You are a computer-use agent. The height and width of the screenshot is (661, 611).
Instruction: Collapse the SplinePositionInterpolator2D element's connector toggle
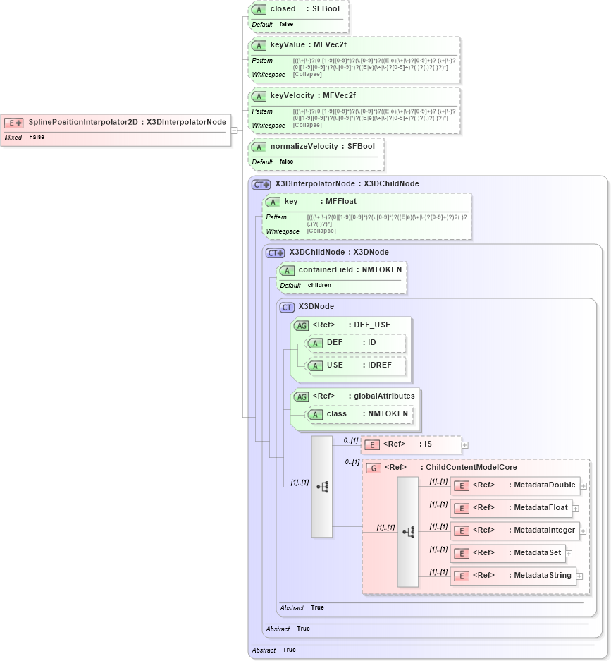[234, 131]
